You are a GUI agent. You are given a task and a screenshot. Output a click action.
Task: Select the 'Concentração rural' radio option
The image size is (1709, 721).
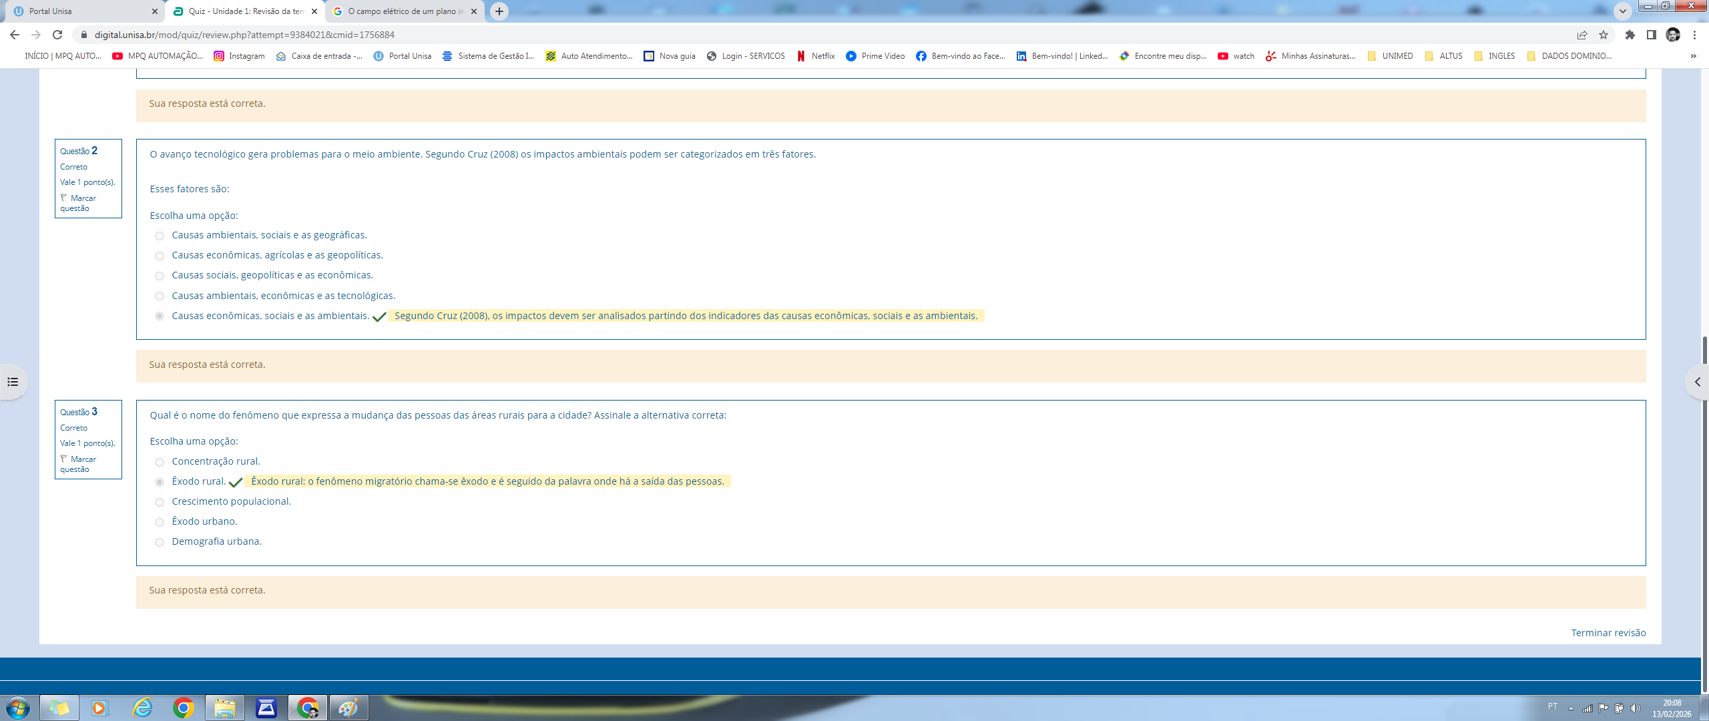click(160, 462)
